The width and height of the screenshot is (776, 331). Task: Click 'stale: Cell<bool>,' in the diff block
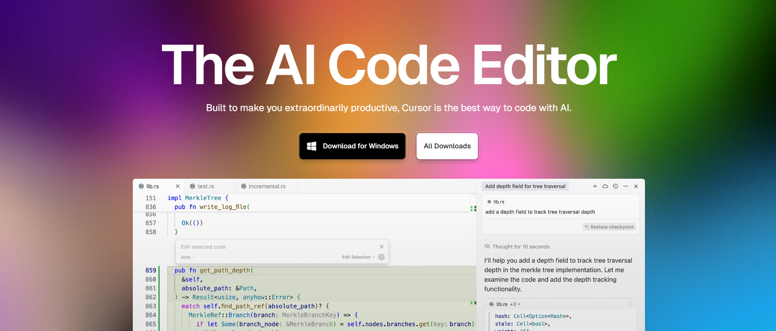tap(523, 324)
